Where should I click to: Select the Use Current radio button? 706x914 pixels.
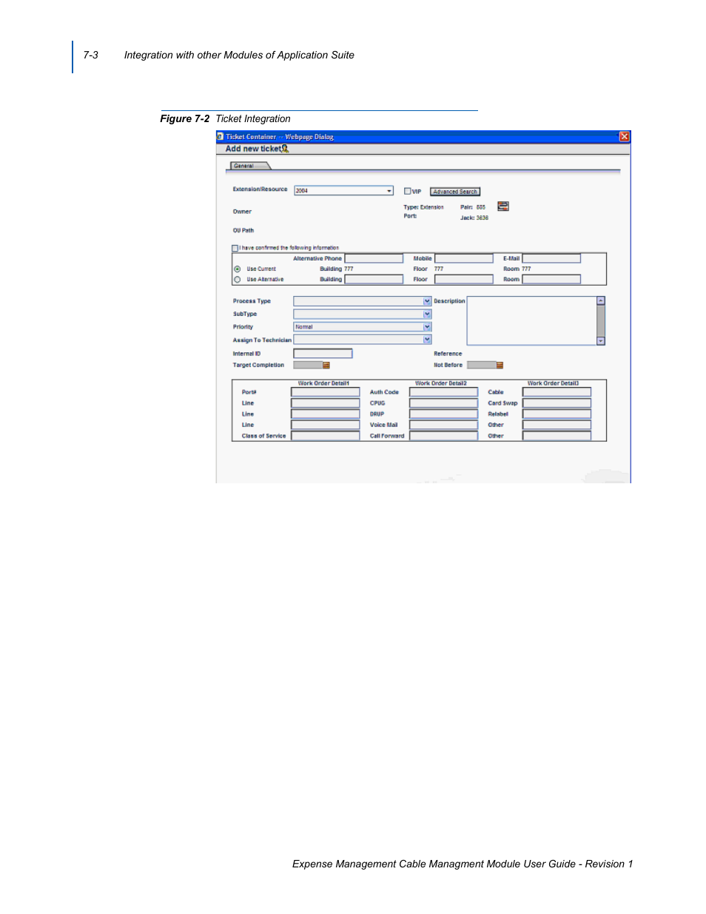[x=238, y=269]
